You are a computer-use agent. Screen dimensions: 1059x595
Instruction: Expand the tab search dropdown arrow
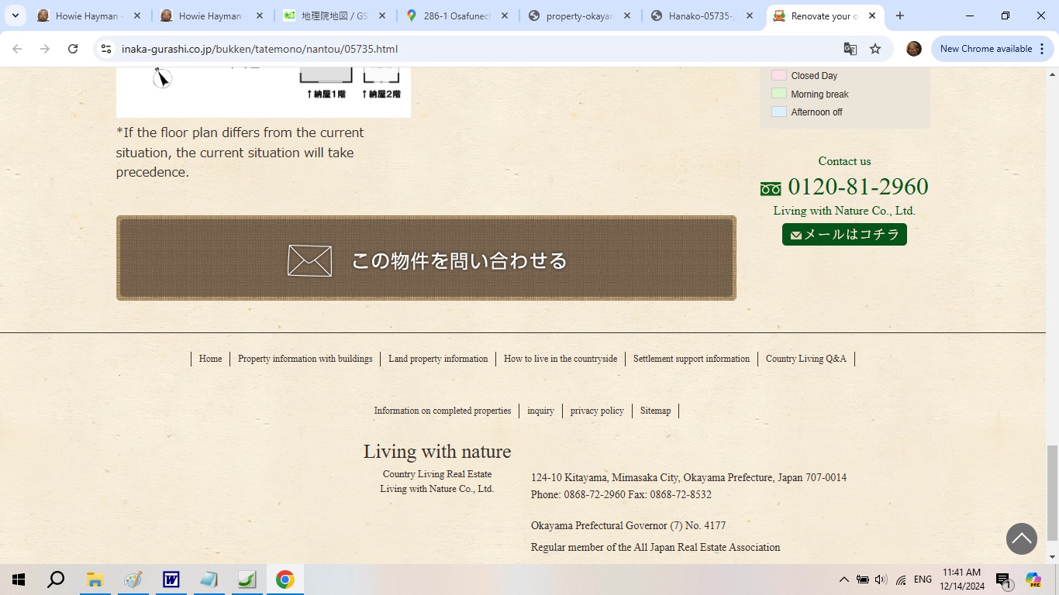[x=16, y=15]
